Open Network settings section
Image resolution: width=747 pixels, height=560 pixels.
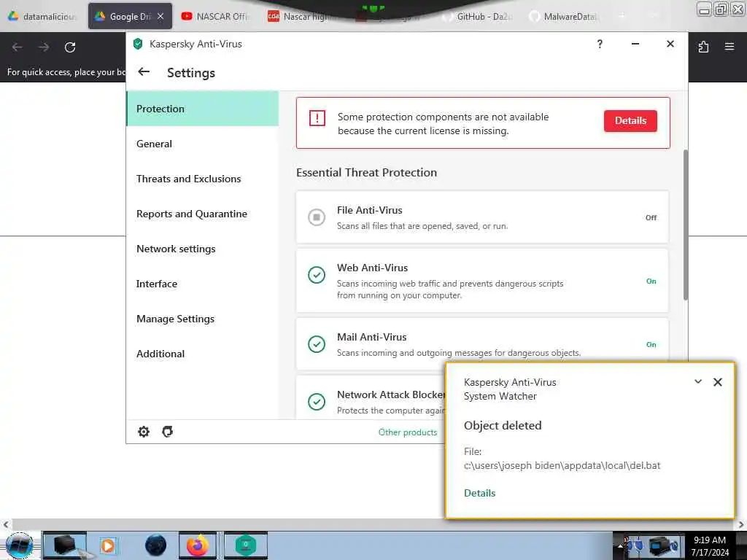click(x=203, y=249)
